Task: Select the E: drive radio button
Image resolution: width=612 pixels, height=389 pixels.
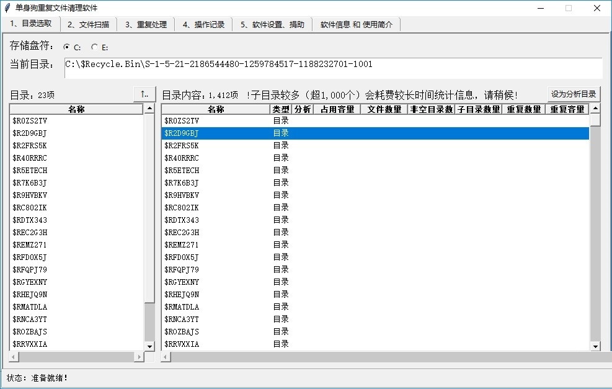Action: click(x=94, y=47)
